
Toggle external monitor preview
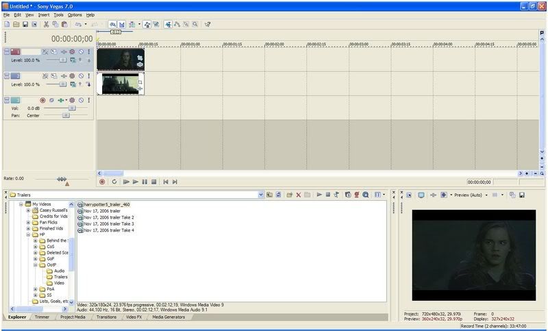[421, 195]
